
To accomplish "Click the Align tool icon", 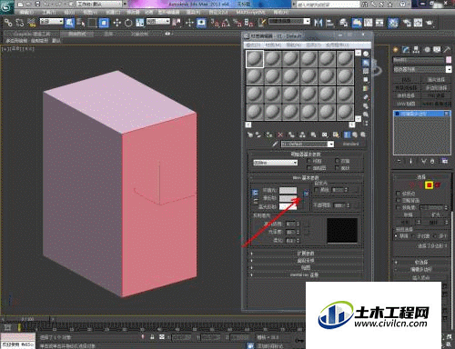I will pos(329,23).
